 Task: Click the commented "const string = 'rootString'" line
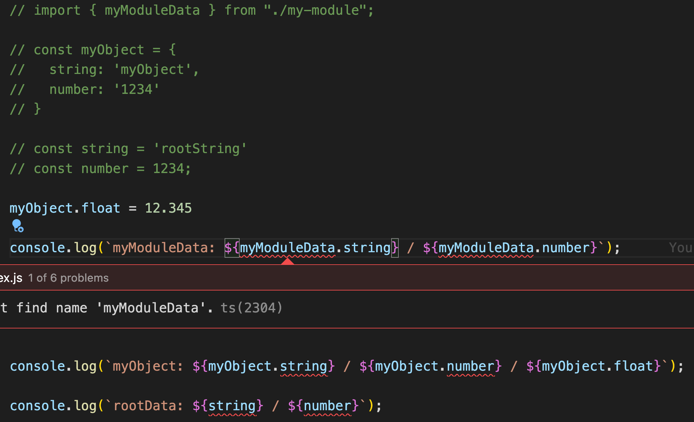pyautogui.click(x=128, y=149)
